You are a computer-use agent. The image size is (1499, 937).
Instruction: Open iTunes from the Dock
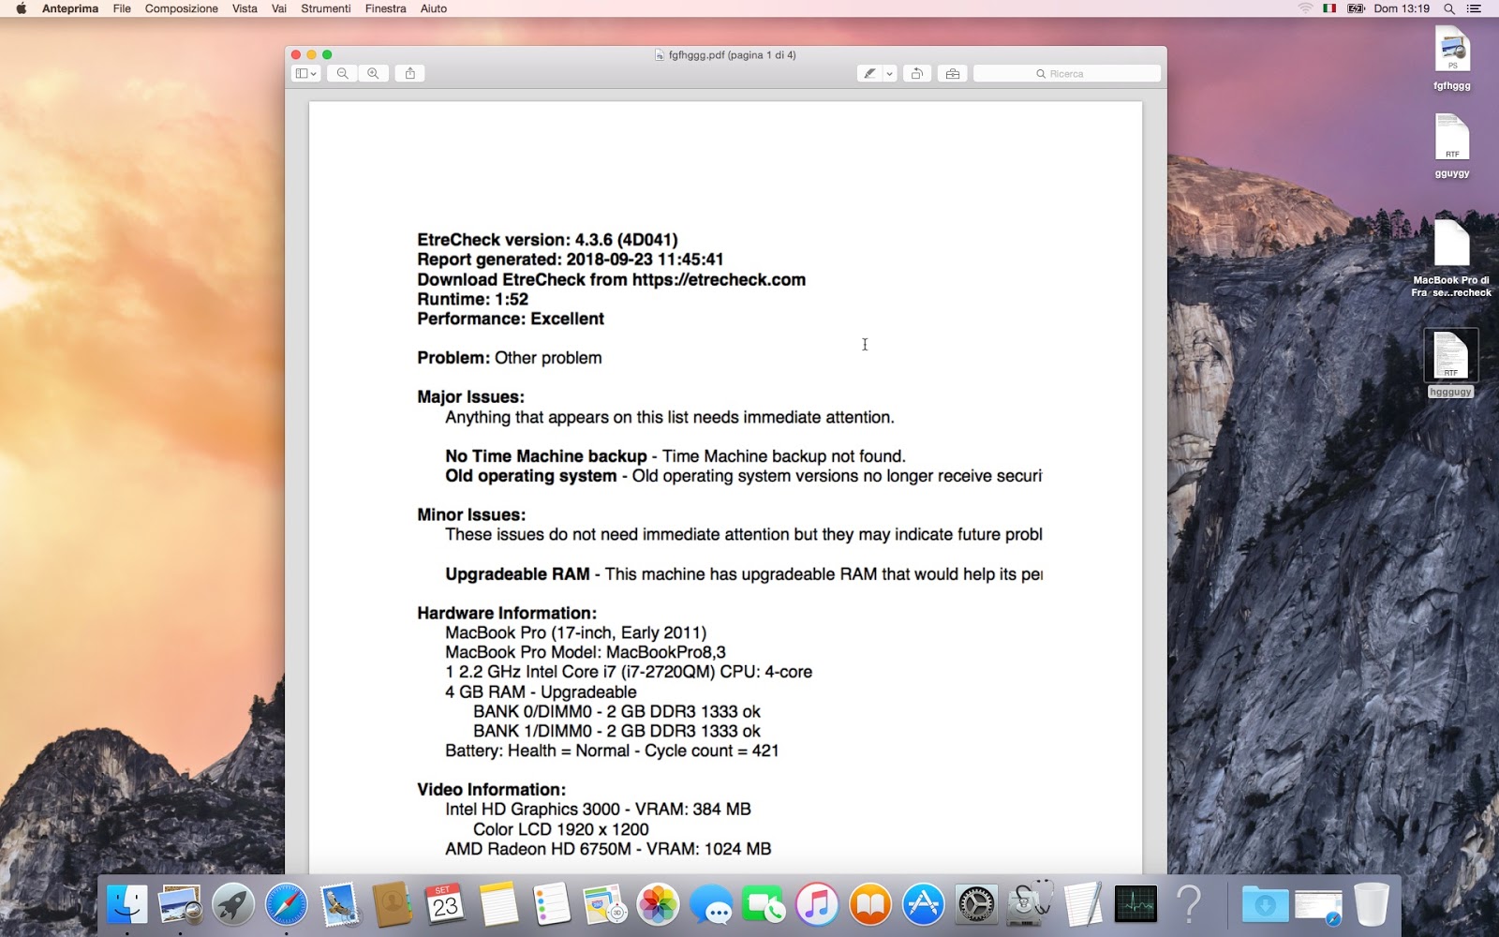click(817, 905)
